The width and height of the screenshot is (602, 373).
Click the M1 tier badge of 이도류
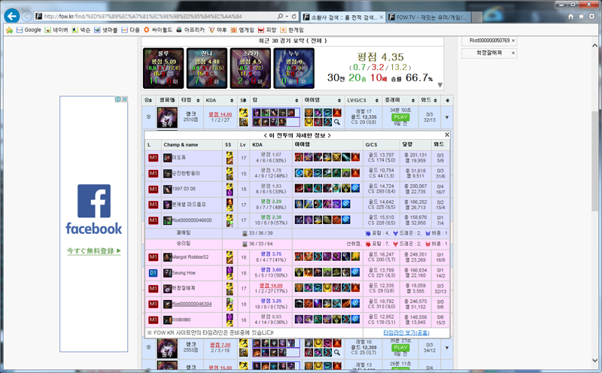coord(154,158)
